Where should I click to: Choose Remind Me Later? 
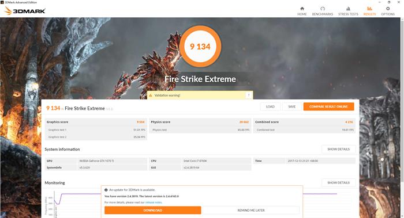(x=251, y=211)
